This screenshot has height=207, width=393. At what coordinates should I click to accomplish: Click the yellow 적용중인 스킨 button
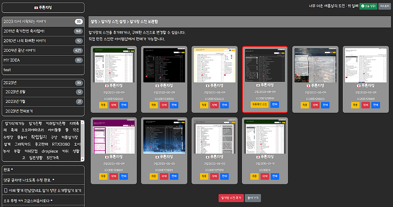pos(259,104)
